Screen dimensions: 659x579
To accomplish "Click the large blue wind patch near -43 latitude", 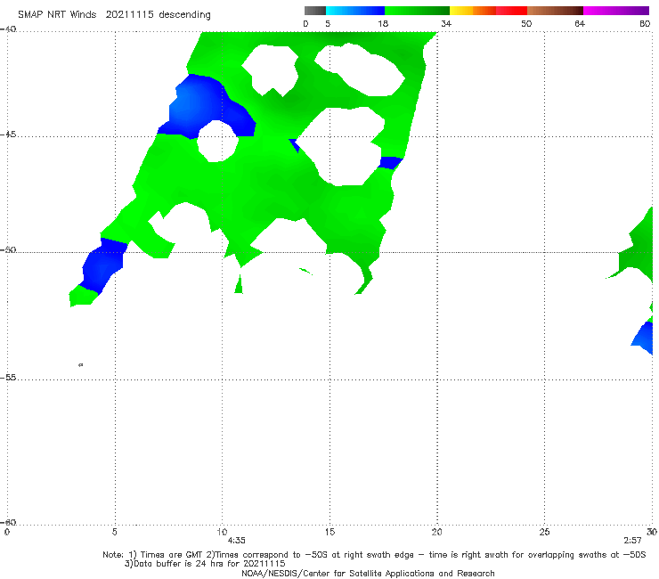I will click(202, 107).
